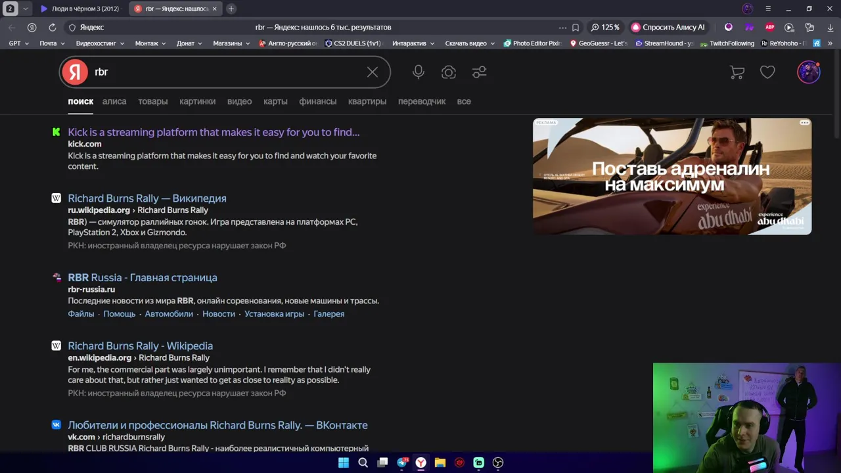Open the ВКонтакте Richard Burns Rally result
Screen dimensions: 841x473
pyautogui.click(x=217, y=426)
